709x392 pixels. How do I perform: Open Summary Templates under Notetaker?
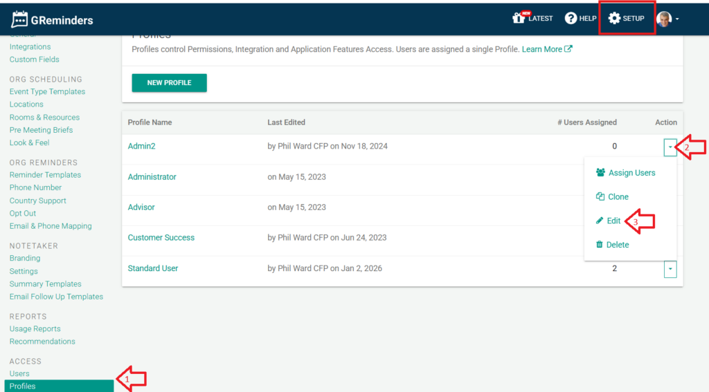coord(46,284)
